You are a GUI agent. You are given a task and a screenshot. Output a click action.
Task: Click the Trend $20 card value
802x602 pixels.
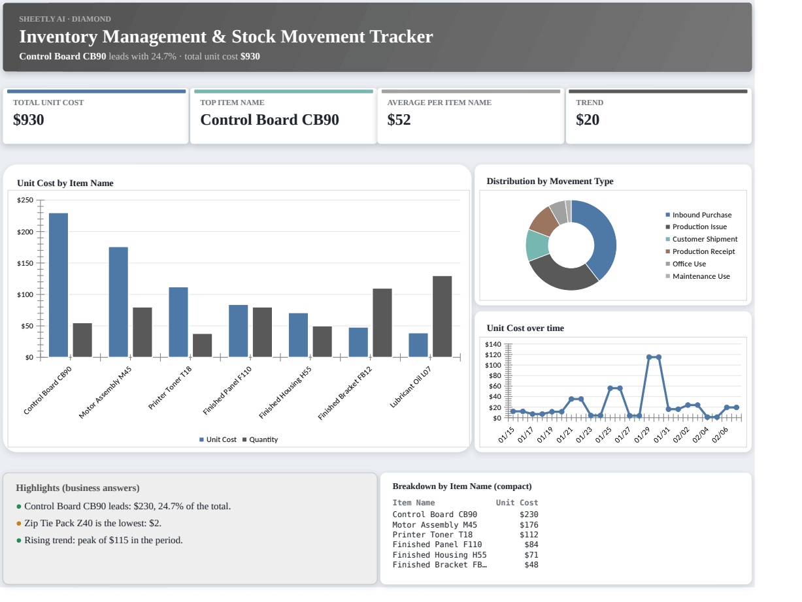click(x=588, y=120)
